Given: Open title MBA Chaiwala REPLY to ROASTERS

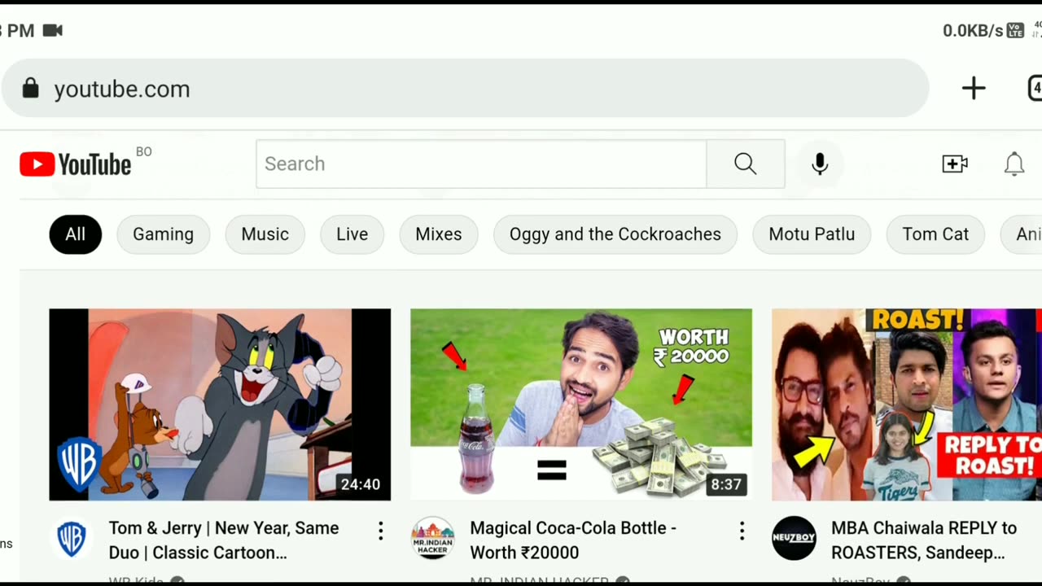Looking at the screenshot, I should click(x=924, y=540).
